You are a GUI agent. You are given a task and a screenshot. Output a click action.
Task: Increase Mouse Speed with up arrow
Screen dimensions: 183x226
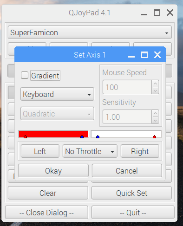pyautogui.click(x=156, y=84)
